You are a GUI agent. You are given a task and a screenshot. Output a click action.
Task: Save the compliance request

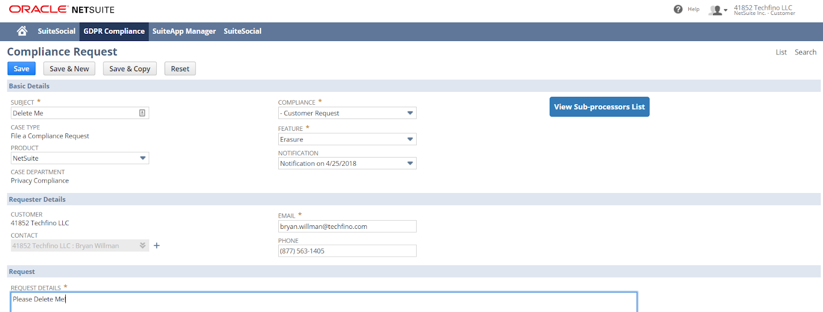click(22, 69)
